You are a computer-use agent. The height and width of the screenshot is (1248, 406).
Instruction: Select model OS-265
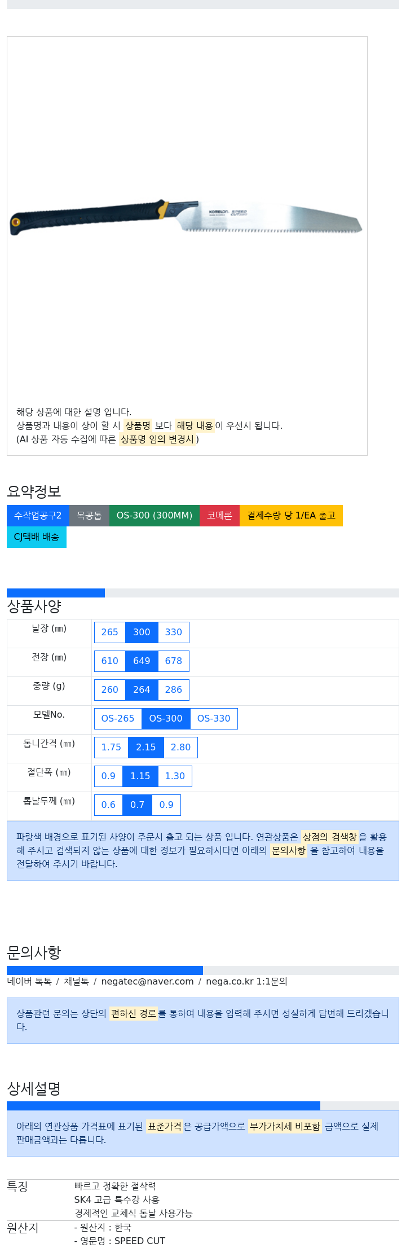118,719
